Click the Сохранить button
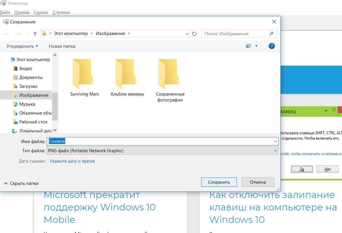 tap(219, 182)
